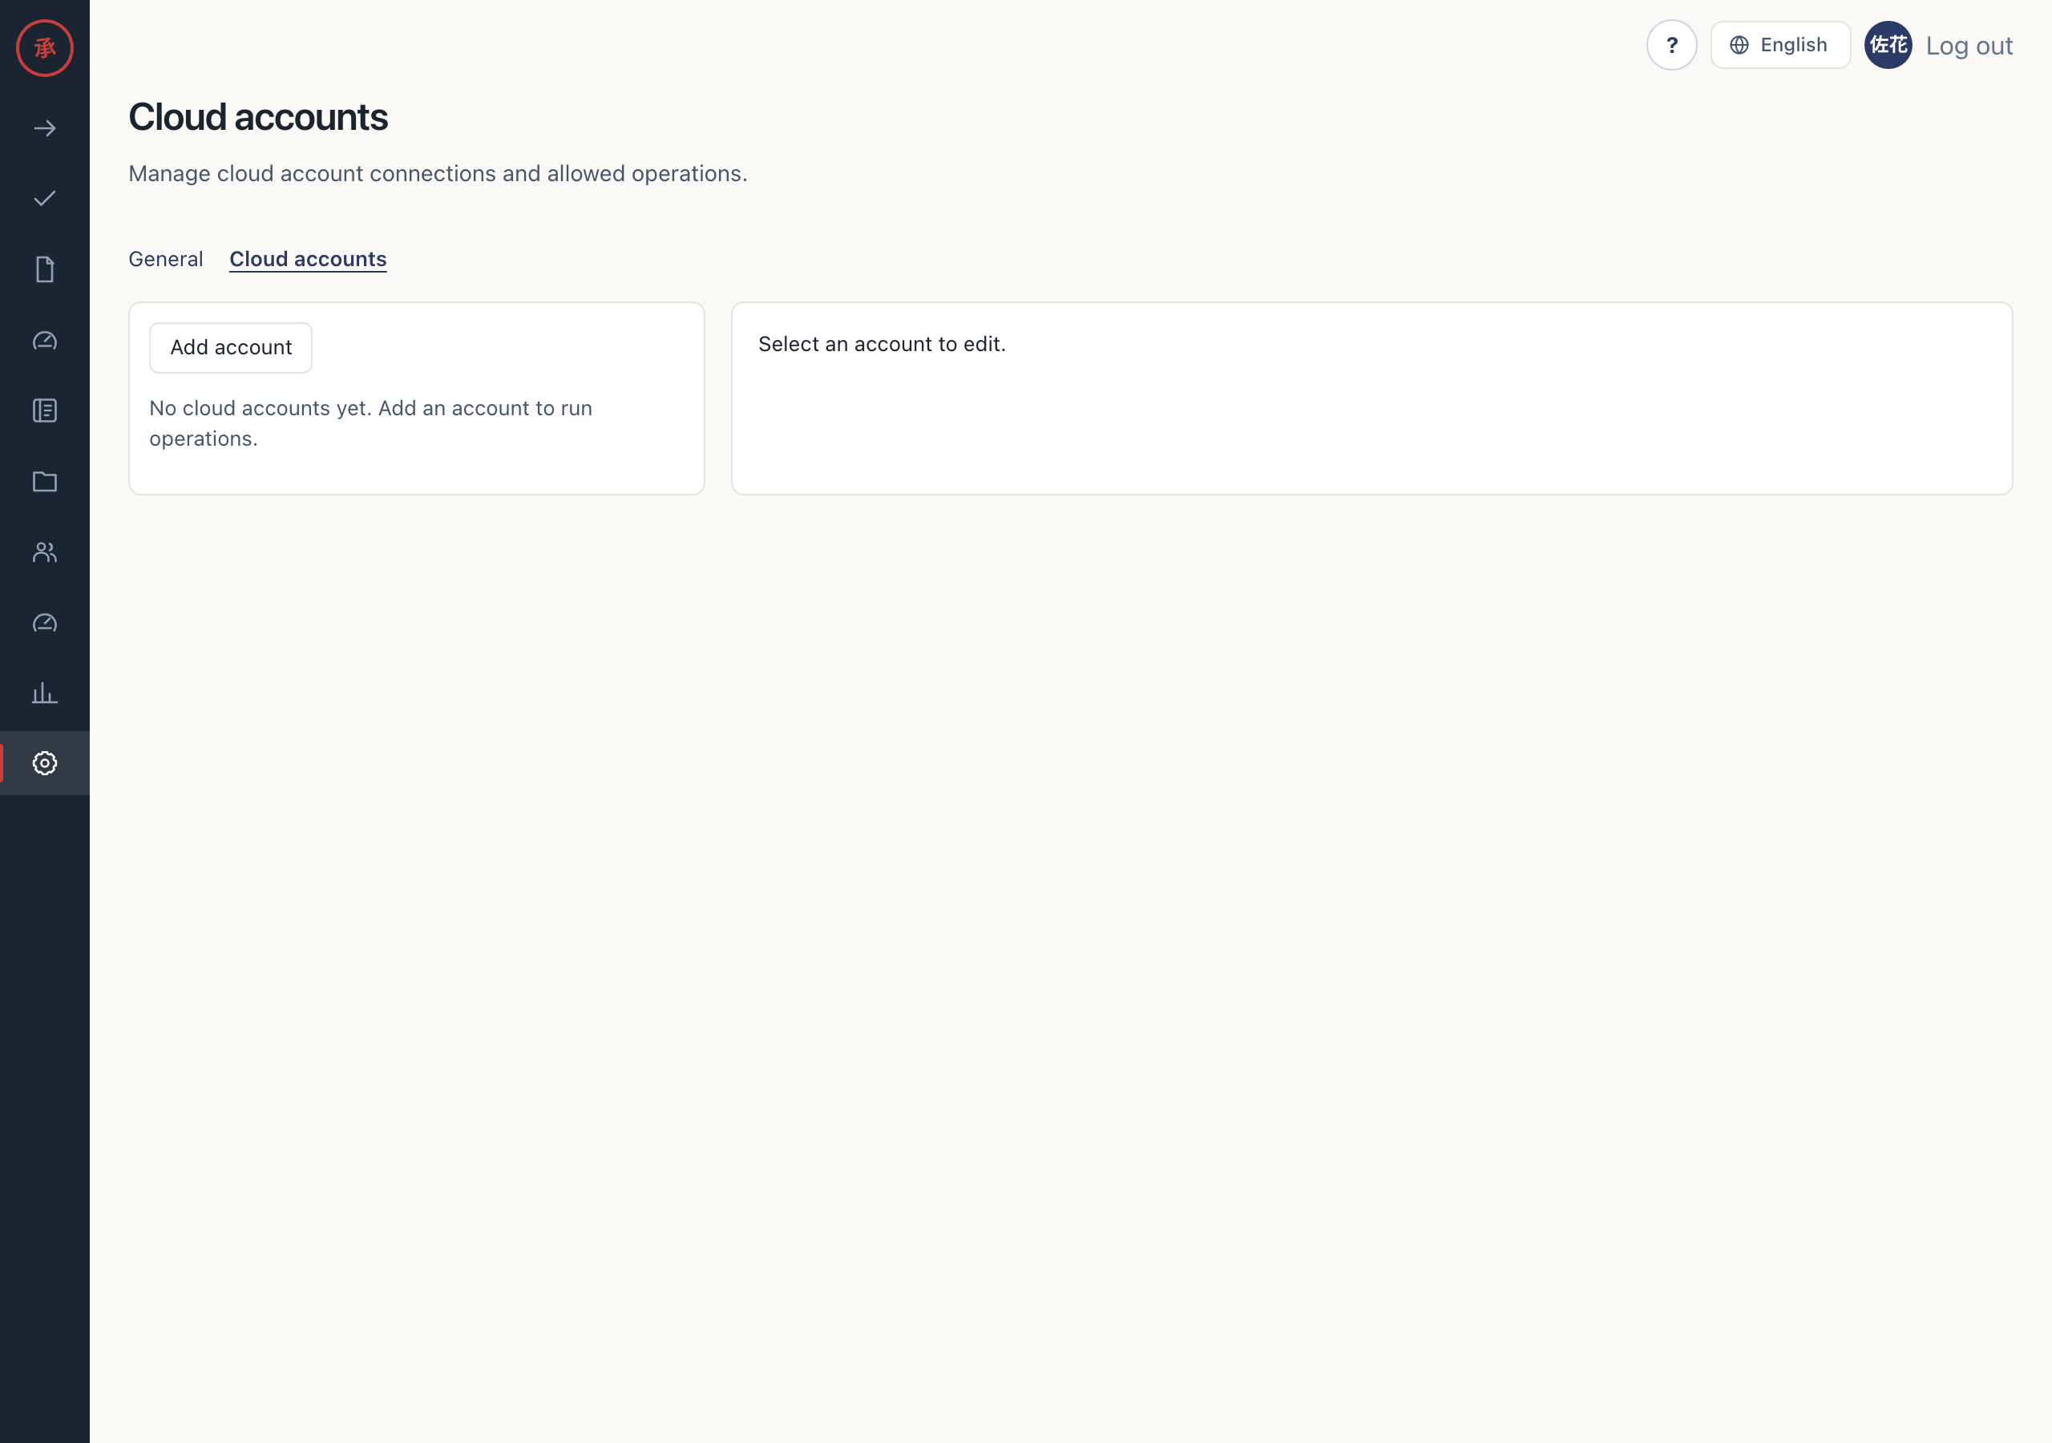The height and width of the screenshot is (1443, 2052).
Task: Select the Cloud accounts tab
Action: click(308, 259)
